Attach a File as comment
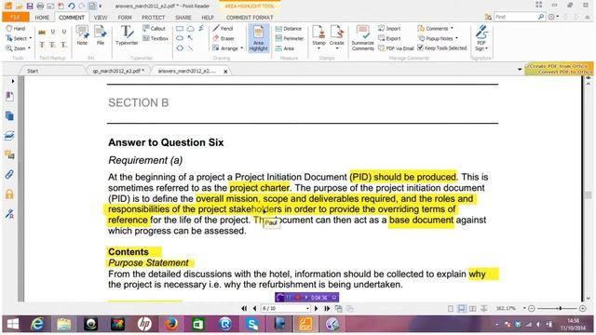 tap(101, 35)
